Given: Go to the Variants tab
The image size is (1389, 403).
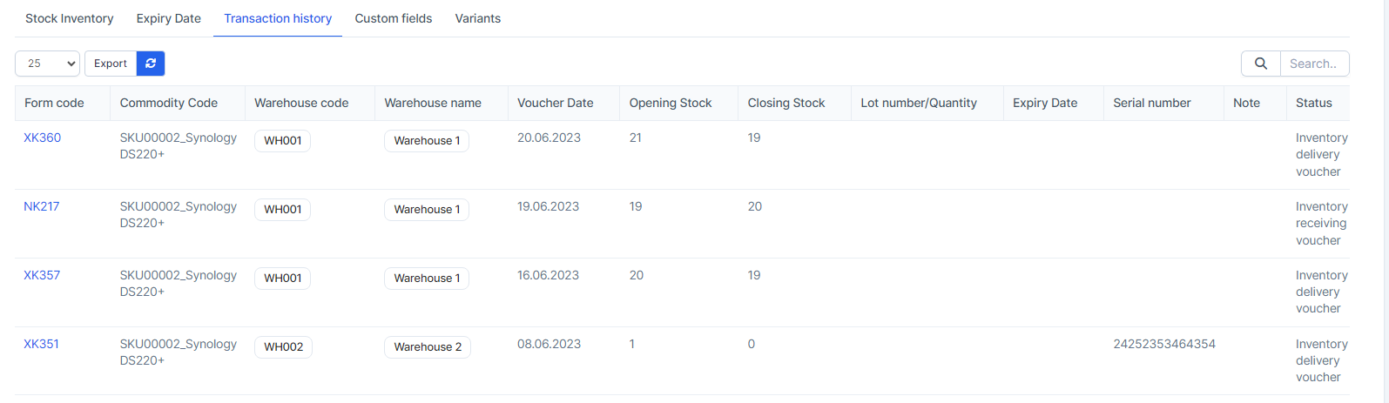Looking at the screenshot, I should coord(478,18).
